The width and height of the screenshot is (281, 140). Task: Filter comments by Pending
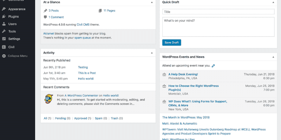63,118
